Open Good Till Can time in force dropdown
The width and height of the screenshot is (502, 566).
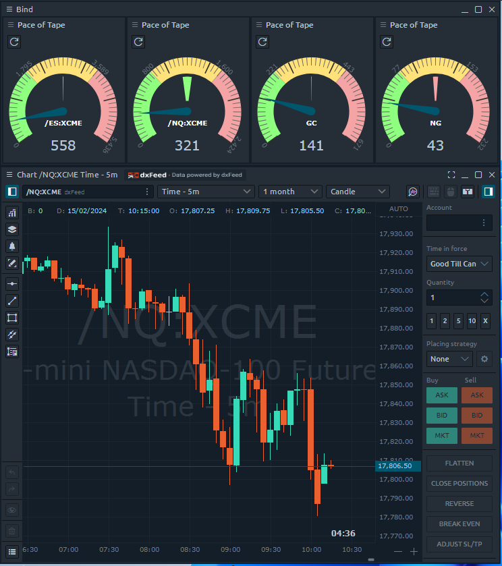click(459, 264)
